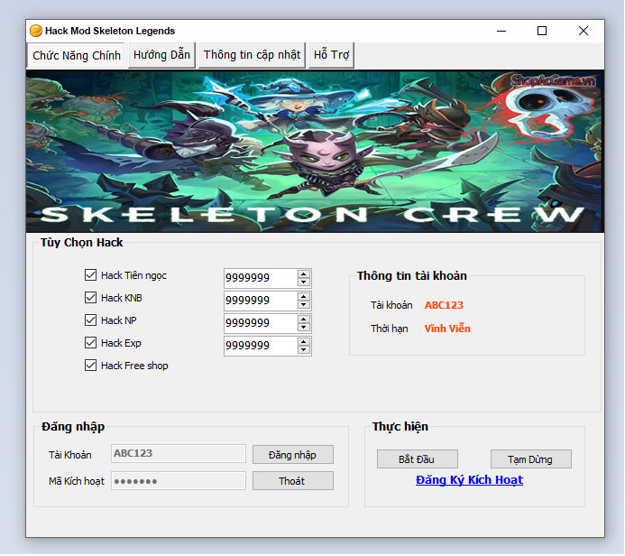Increase the Hack NP value with up arrow
This screenshot has height=556, width=625.
[x=304, y=320]
